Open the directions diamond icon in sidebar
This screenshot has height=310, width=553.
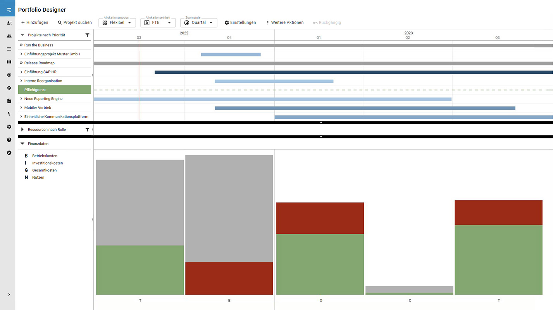pyautogui.click(x=9, y=88)
